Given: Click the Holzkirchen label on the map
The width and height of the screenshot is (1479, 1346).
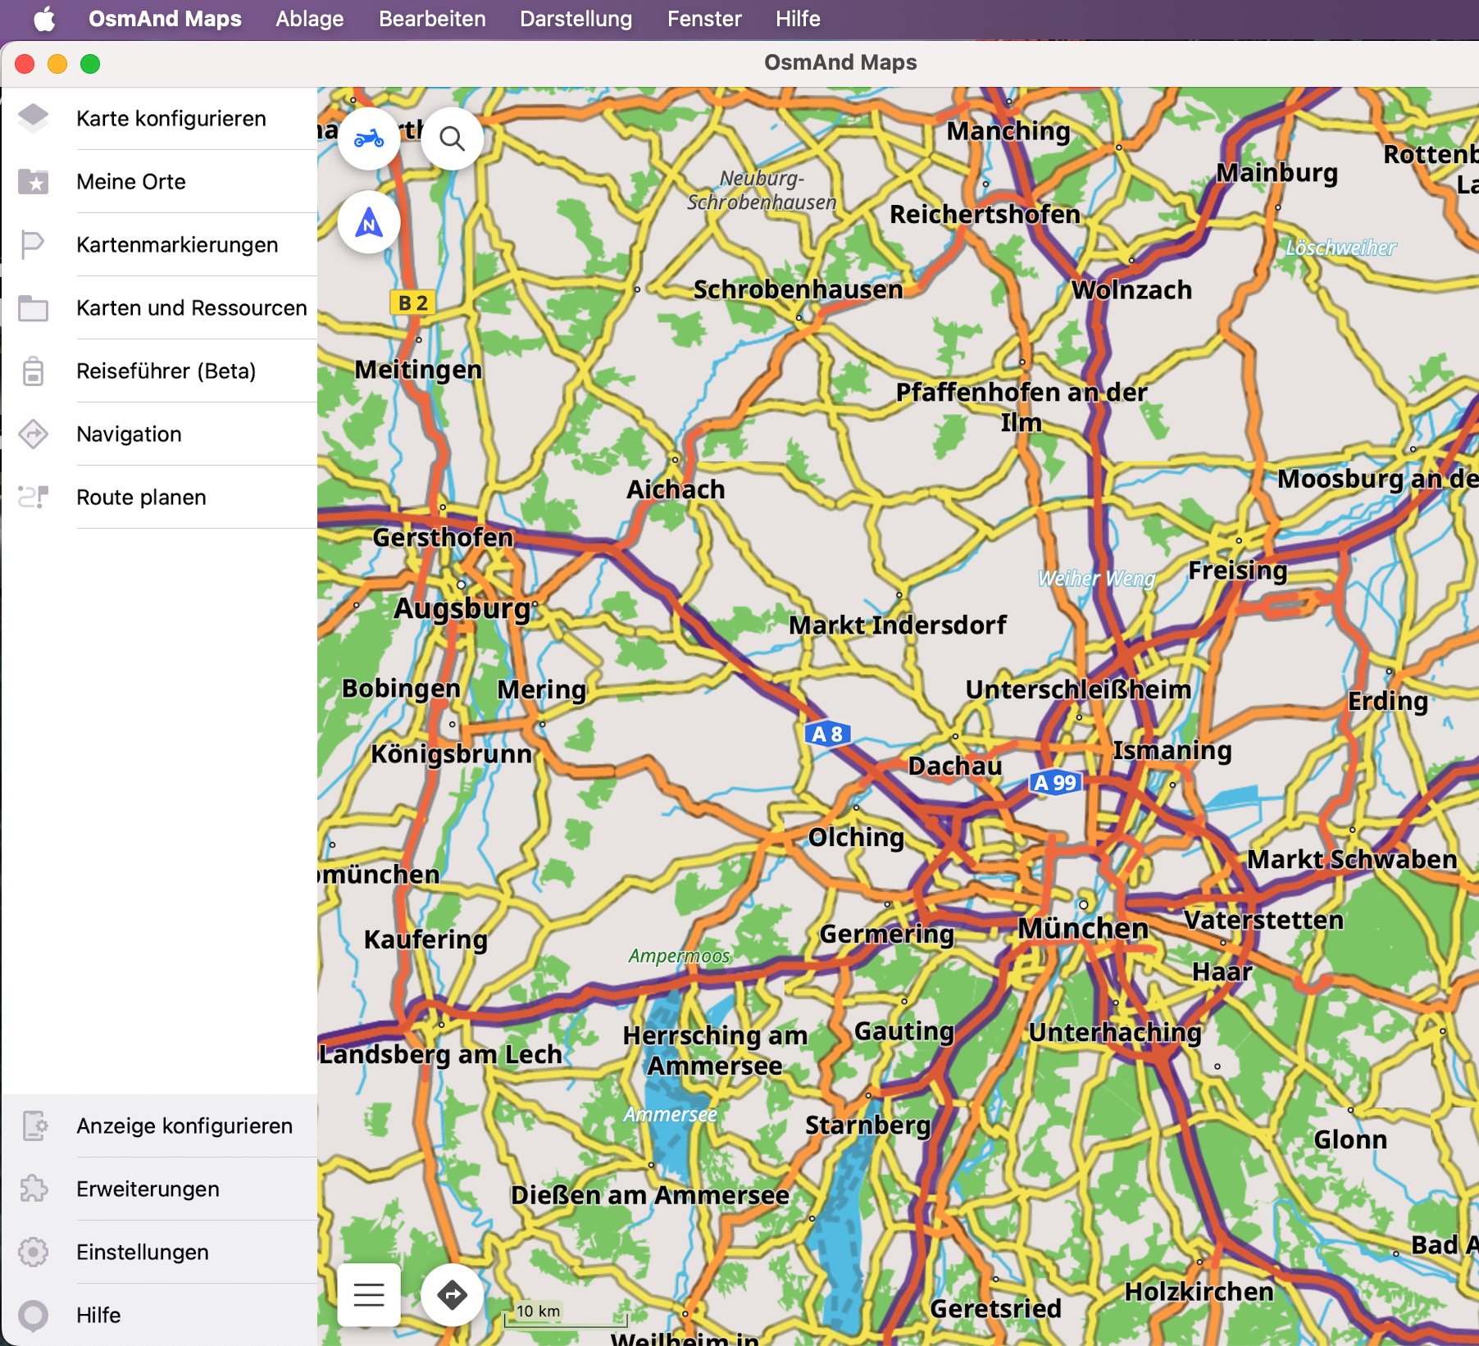Looking at the screenshot, I should (1199, 1291).
